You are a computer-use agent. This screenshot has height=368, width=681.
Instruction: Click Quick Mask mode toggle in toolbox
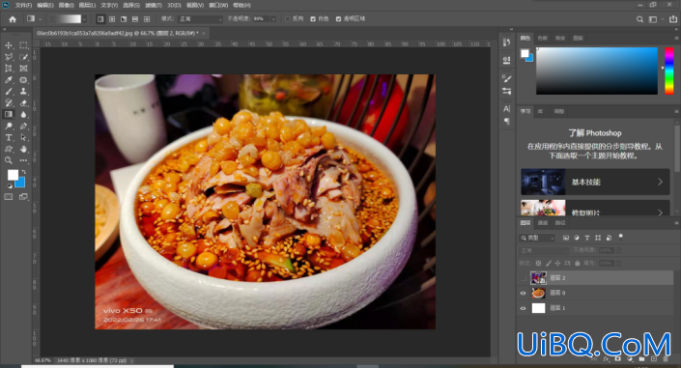click(9, 197)
